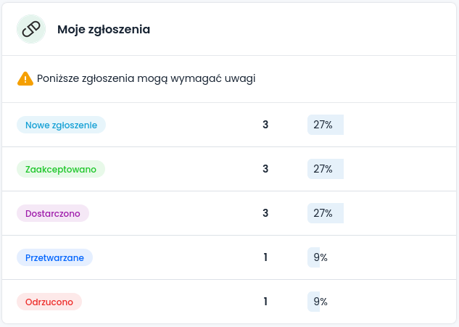Select the Nowe zgłoszenie status badge
459x327 pixels.
click(61, 125)
